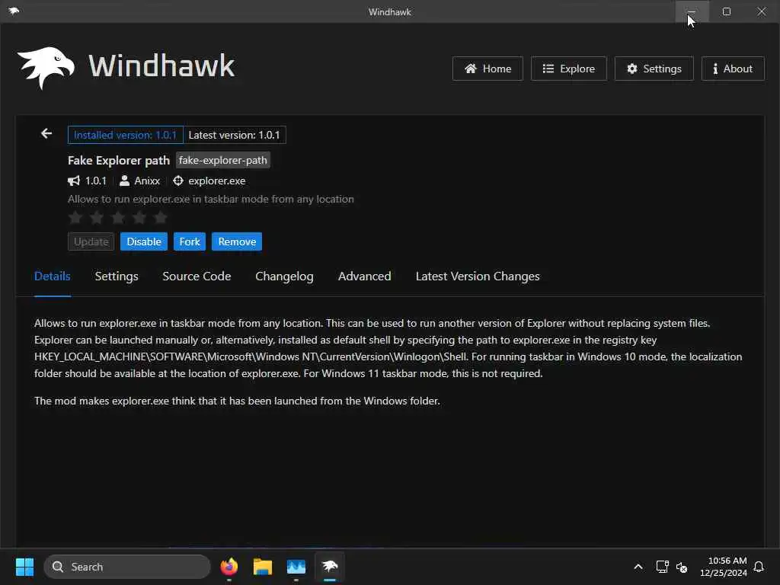Screen dimensions: 780x585
Task: Rate the mod five stars
Action: click(161, 217)
